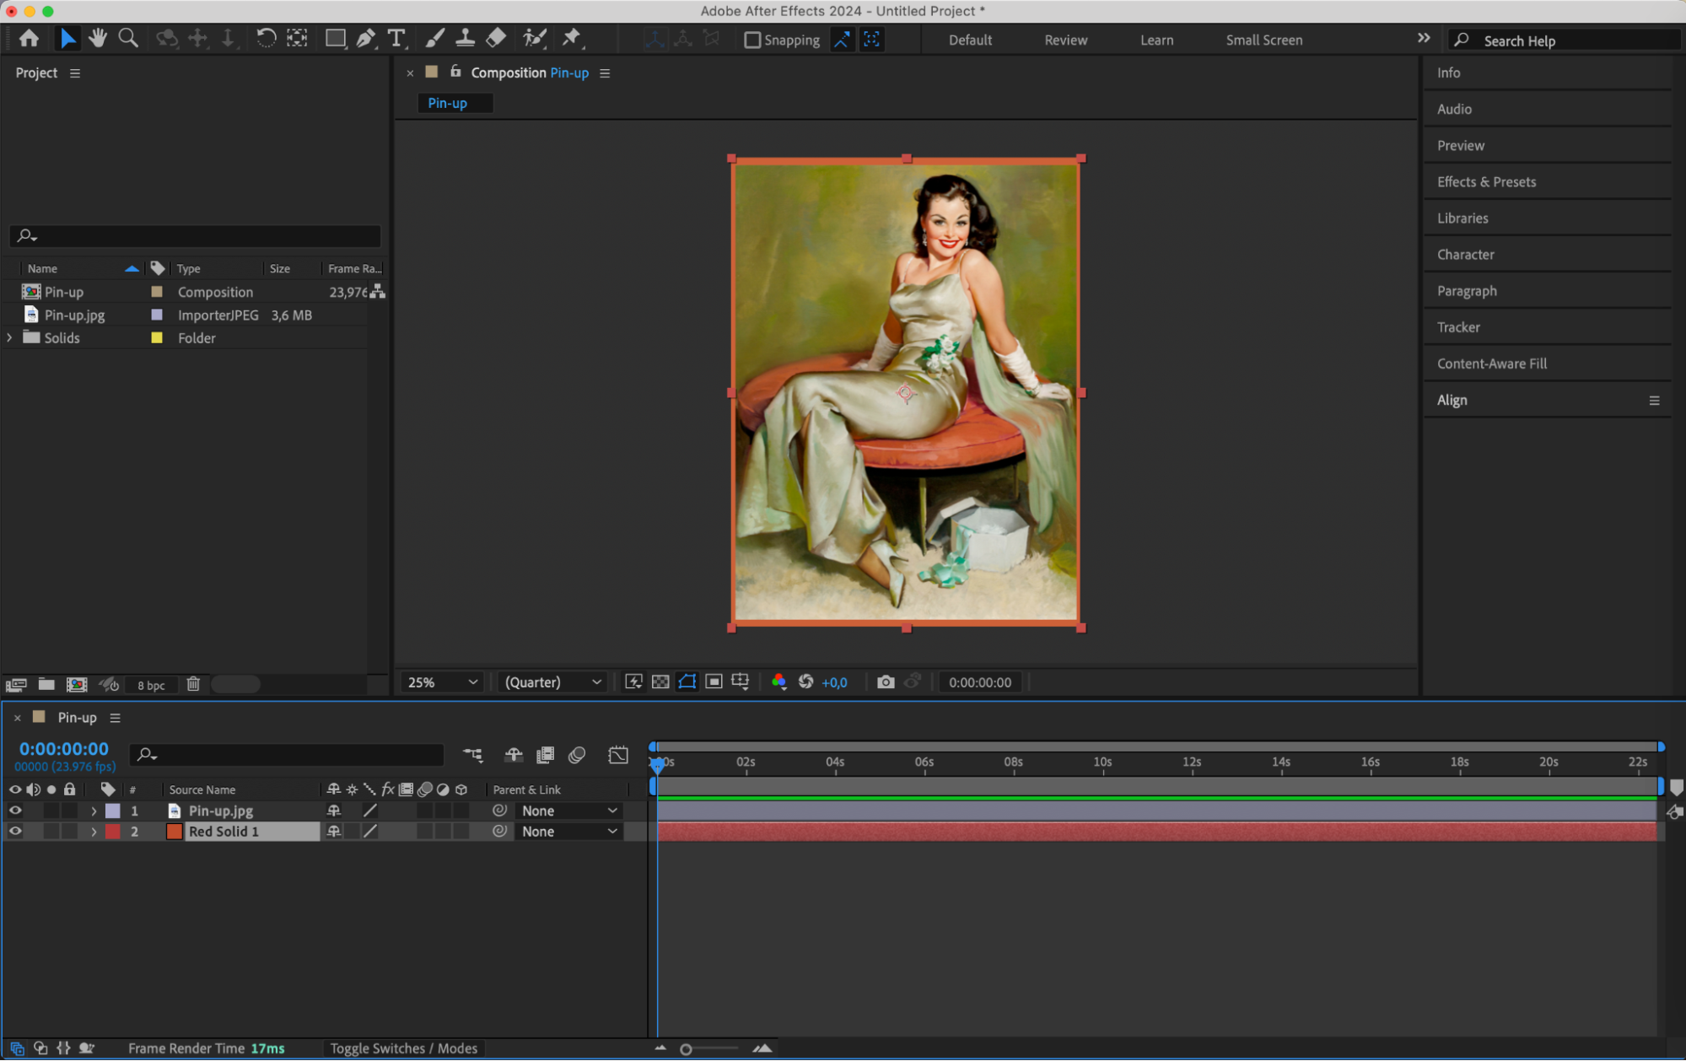
Task: Click the Take Snapshot camera icon
Action: [885, 682]
